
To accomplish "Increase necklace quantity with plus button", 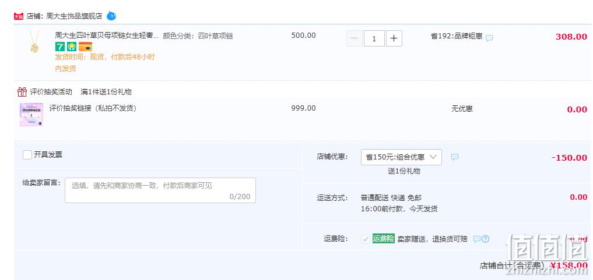I will [x=394, y=38].
